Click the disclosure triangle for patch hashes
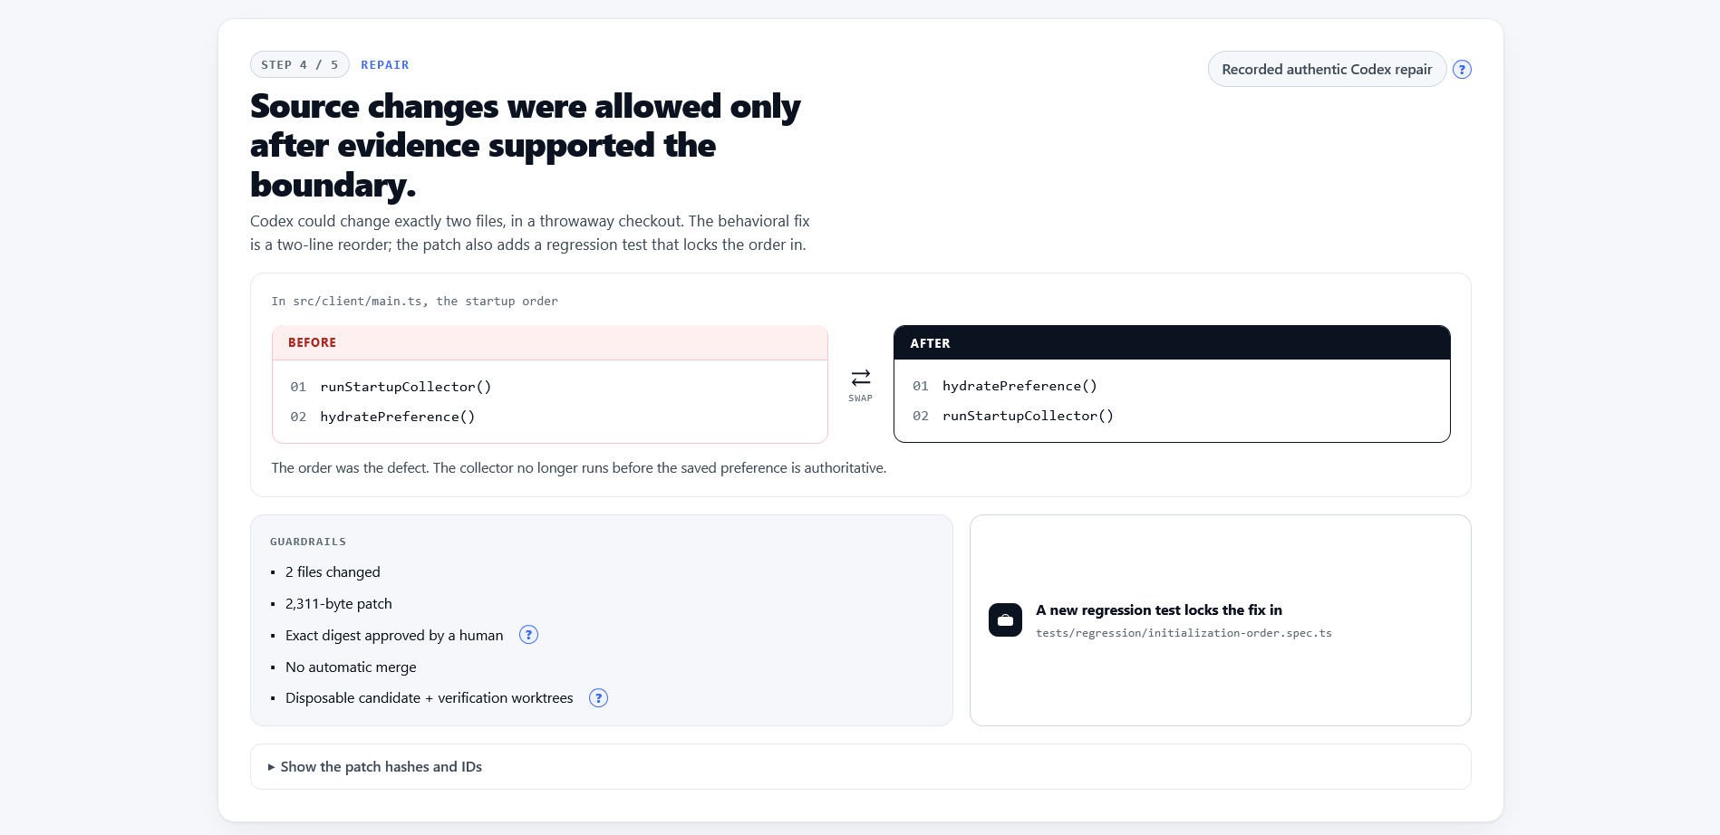 pyautogui.click(x=271, y=767)
